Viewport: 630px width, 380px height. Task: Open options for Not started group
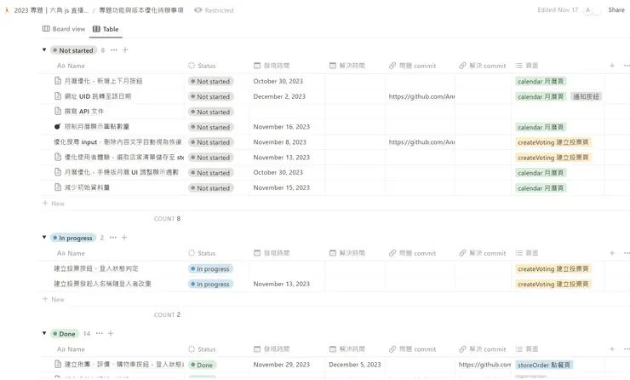114,50
